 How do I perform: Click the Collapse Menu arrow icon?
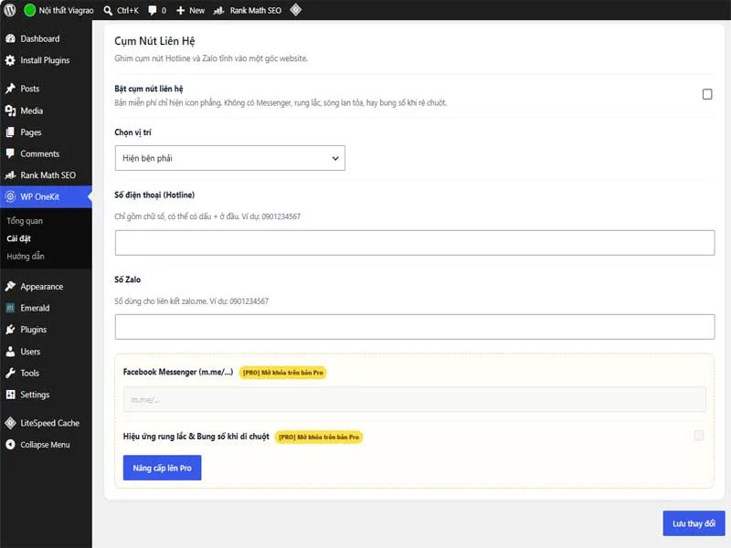click(10, 445)
